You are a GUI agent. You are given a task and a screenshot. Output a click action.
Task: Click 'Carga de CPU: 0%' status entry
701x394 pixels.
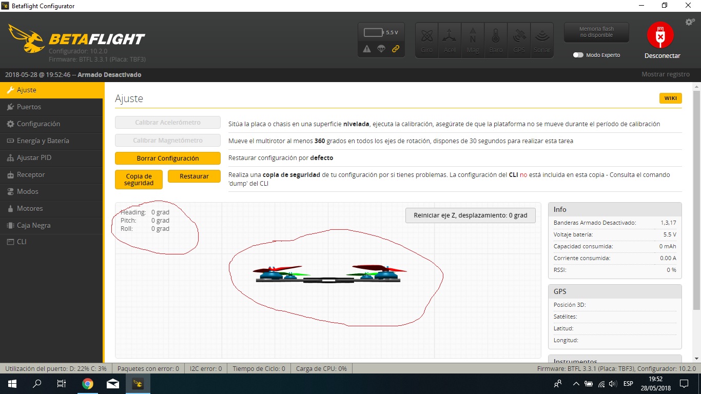tap(321, 368)
